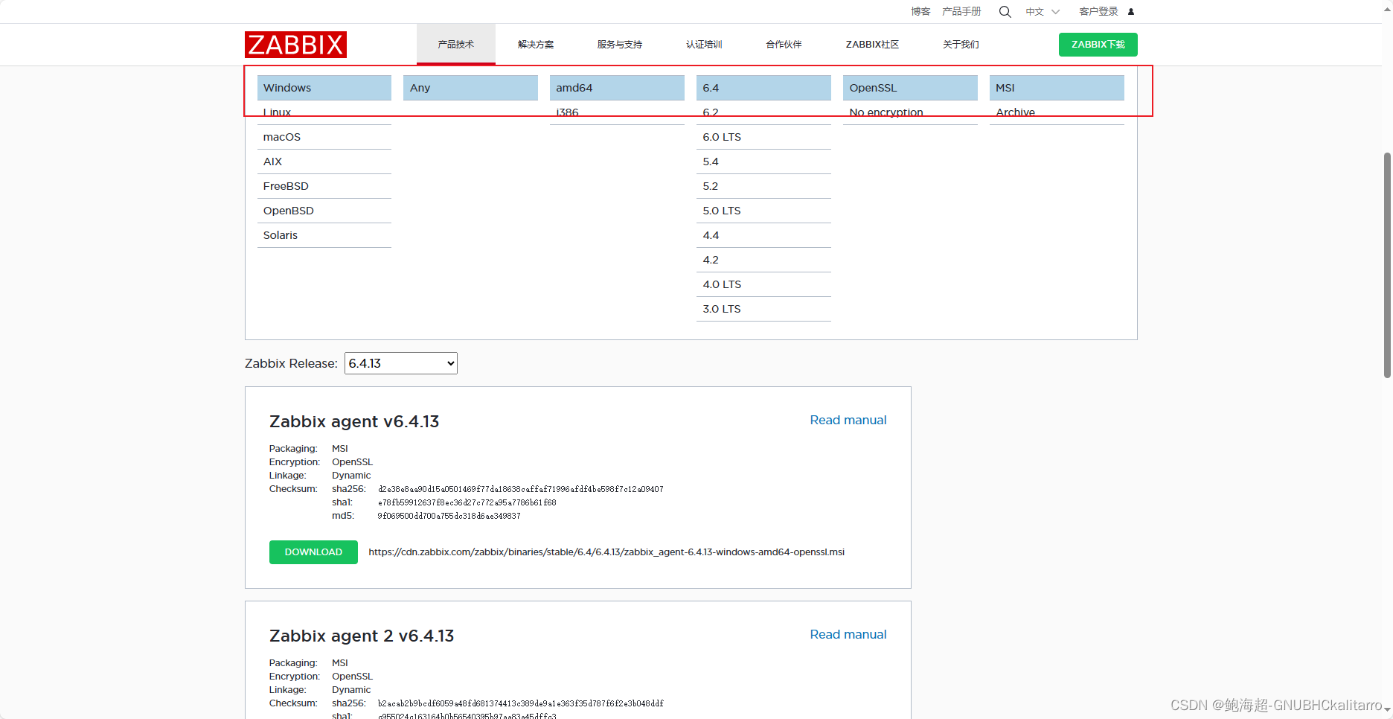
Task: Open the 关于我们 menu item
Action: pyautogui.click(x=961, y=45)
